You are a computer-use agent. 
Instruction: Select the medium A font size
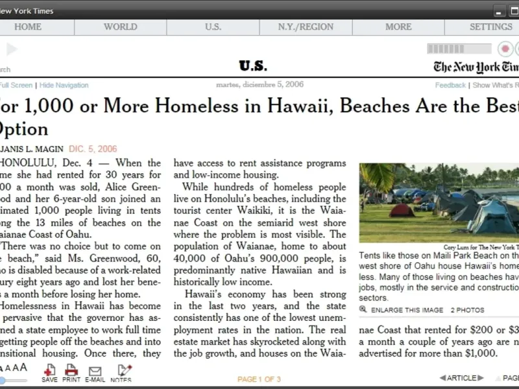click(x=8, y=368)
